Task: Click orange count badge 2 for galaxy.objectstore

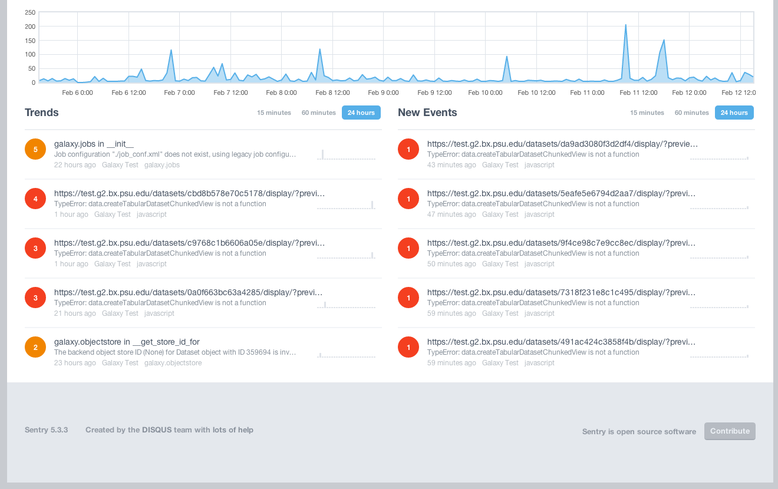Action: pyautogui.click(x=35, y=347)
